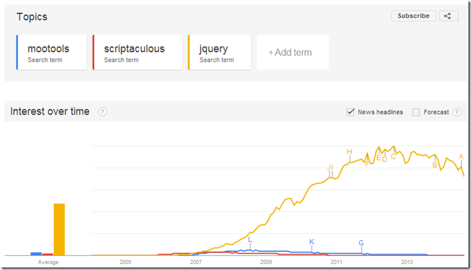The height and width of the screenshot is (270, 471).
Task: Select the jquery search term card
Action: point(219,52)
